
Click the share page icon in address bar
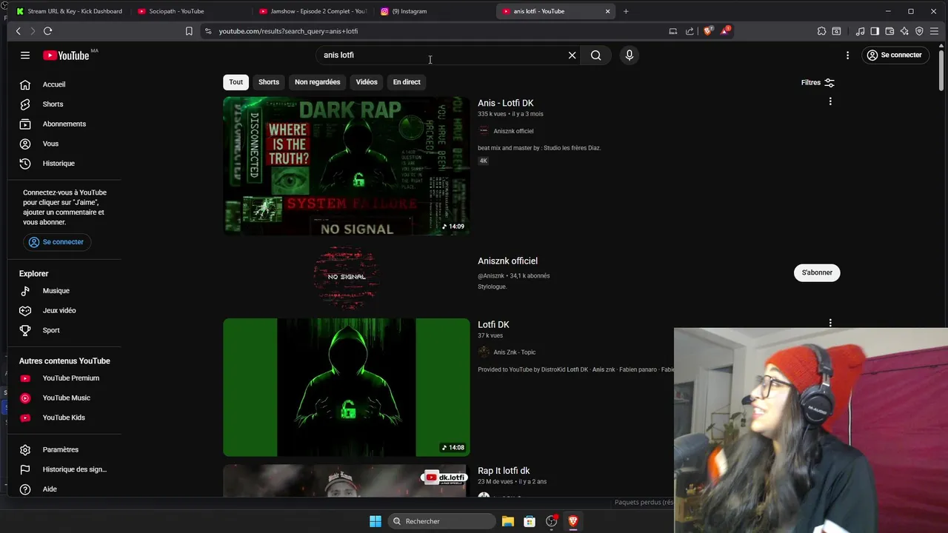point(690,31)
